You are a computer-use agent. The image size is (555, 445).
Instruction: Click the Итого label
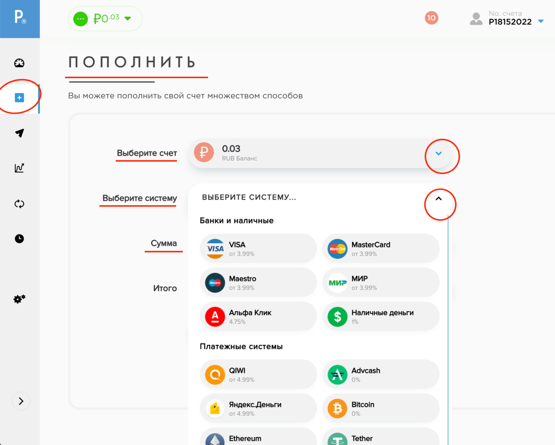click(x=165, y=288)
